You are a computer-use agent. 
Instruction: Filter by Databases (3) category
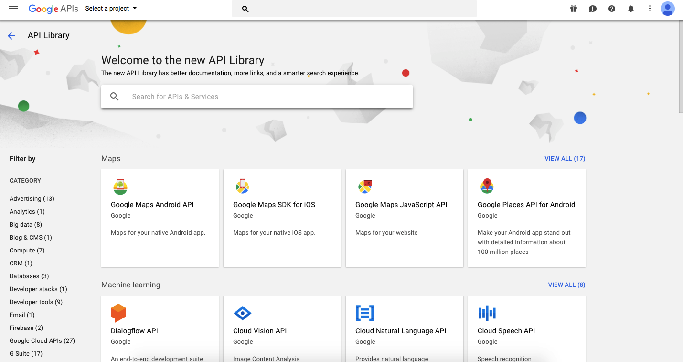point(29,276)
